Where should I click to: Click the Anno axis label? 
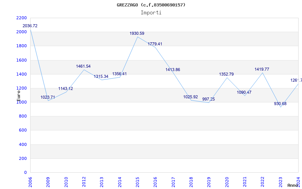[x=293, y=185]
